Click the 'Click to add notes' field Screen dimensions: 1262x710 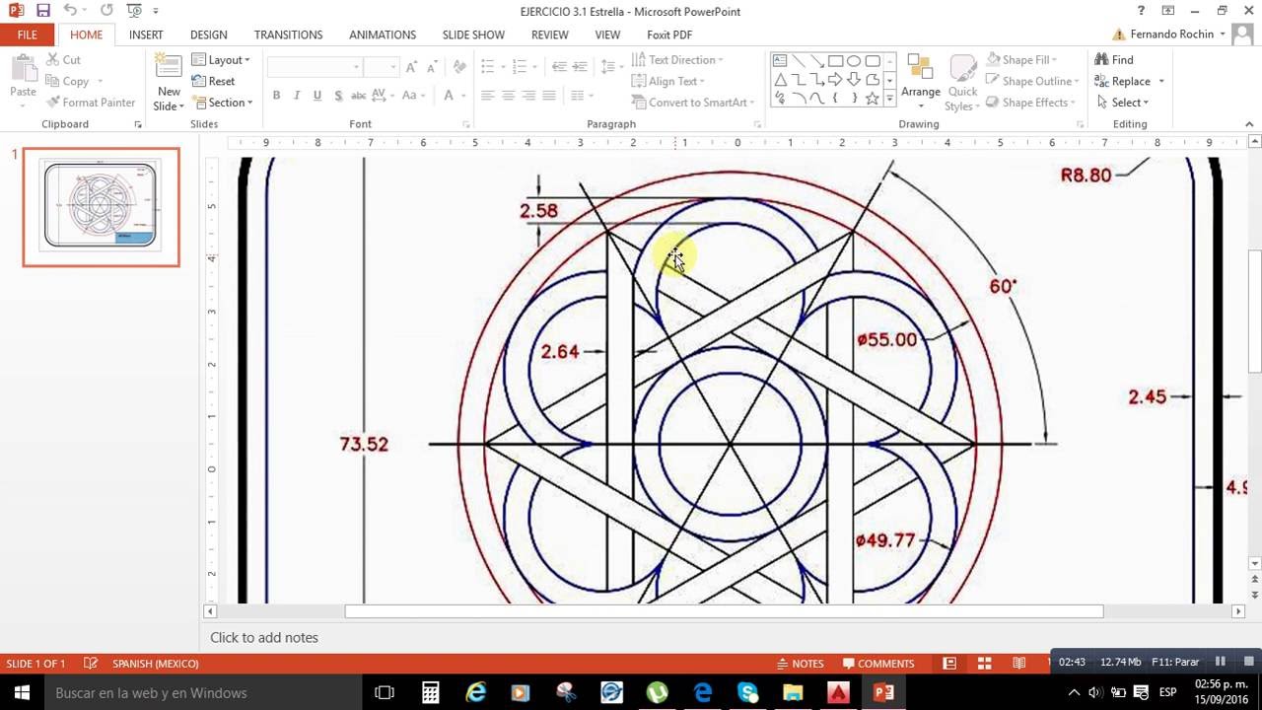click(x=264, y=638)
